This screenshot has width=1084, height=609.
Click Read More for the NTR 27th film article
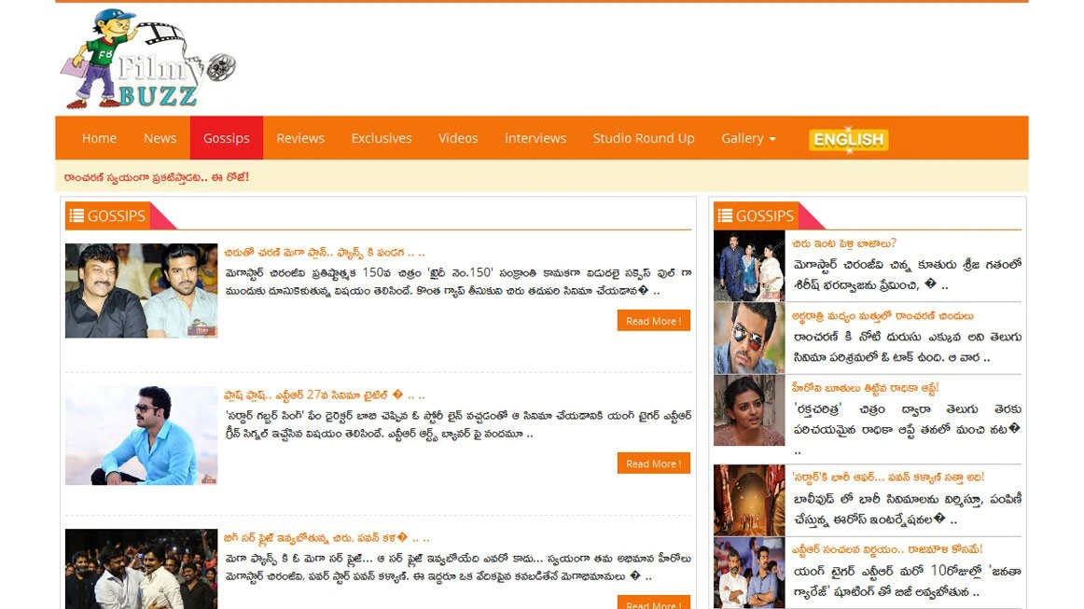click(653, 464)
